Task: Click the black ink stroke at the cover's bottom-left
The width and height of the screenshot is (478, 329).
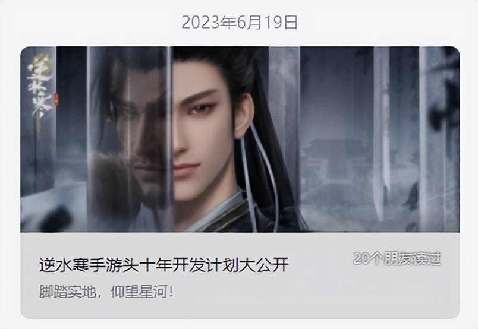Action: tap(55, 218)
